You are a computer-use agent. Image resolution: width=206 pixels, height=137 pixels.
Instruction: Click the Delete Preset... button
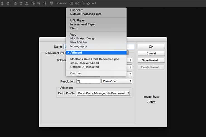(151, 67)
